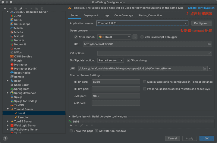Click the add configuration plus icon

tap(5, 8)
